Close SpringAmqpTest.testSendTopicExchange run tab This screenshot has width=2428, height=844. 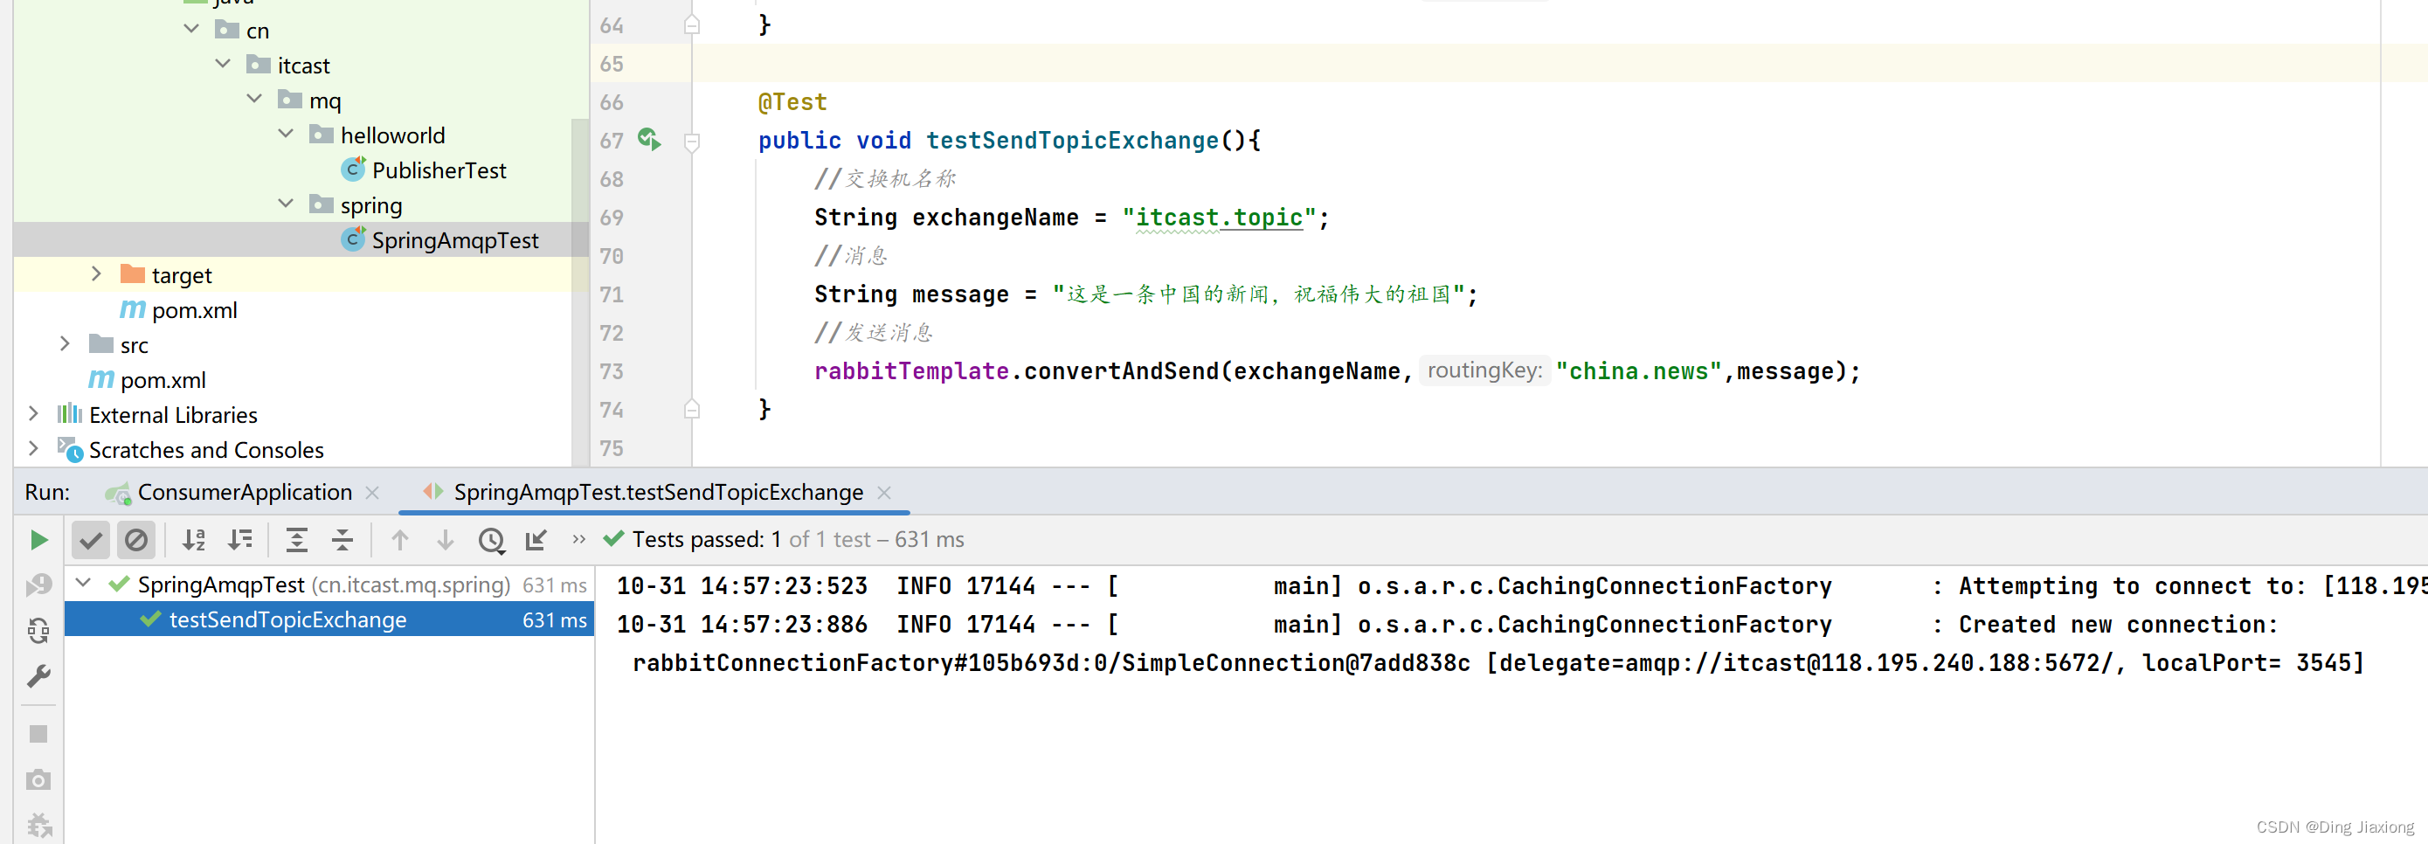(x=884, y=492)
